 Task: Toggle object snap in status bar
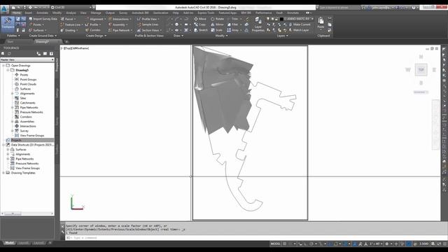pos(336,244)
